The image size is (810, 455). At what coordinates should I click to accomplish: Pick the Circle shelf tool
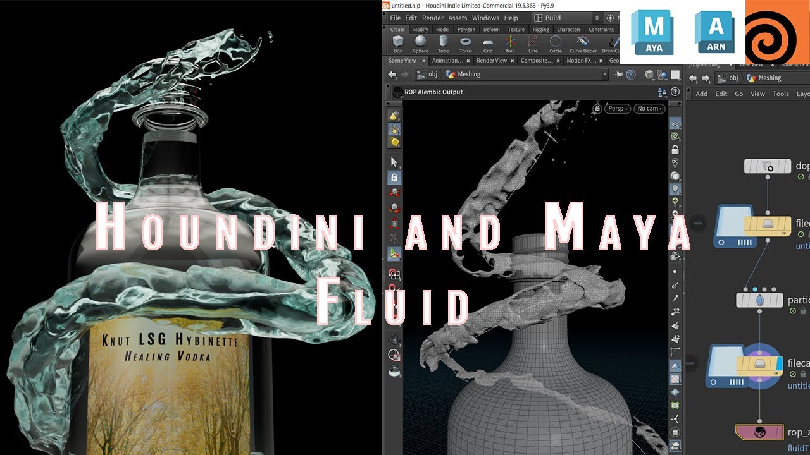point(556,44)
